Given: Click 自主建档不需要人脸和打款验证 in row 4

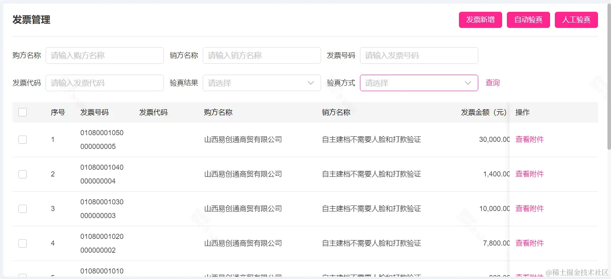Looking at the screenshot, I should (x=372, y=243).
